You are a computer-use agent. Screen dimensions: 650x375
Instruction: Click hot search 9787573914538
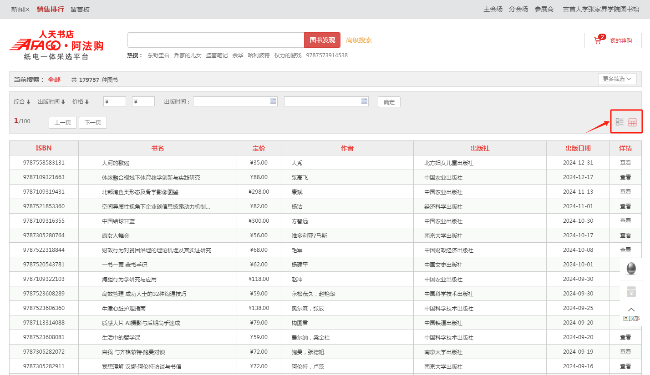point(327,55)
